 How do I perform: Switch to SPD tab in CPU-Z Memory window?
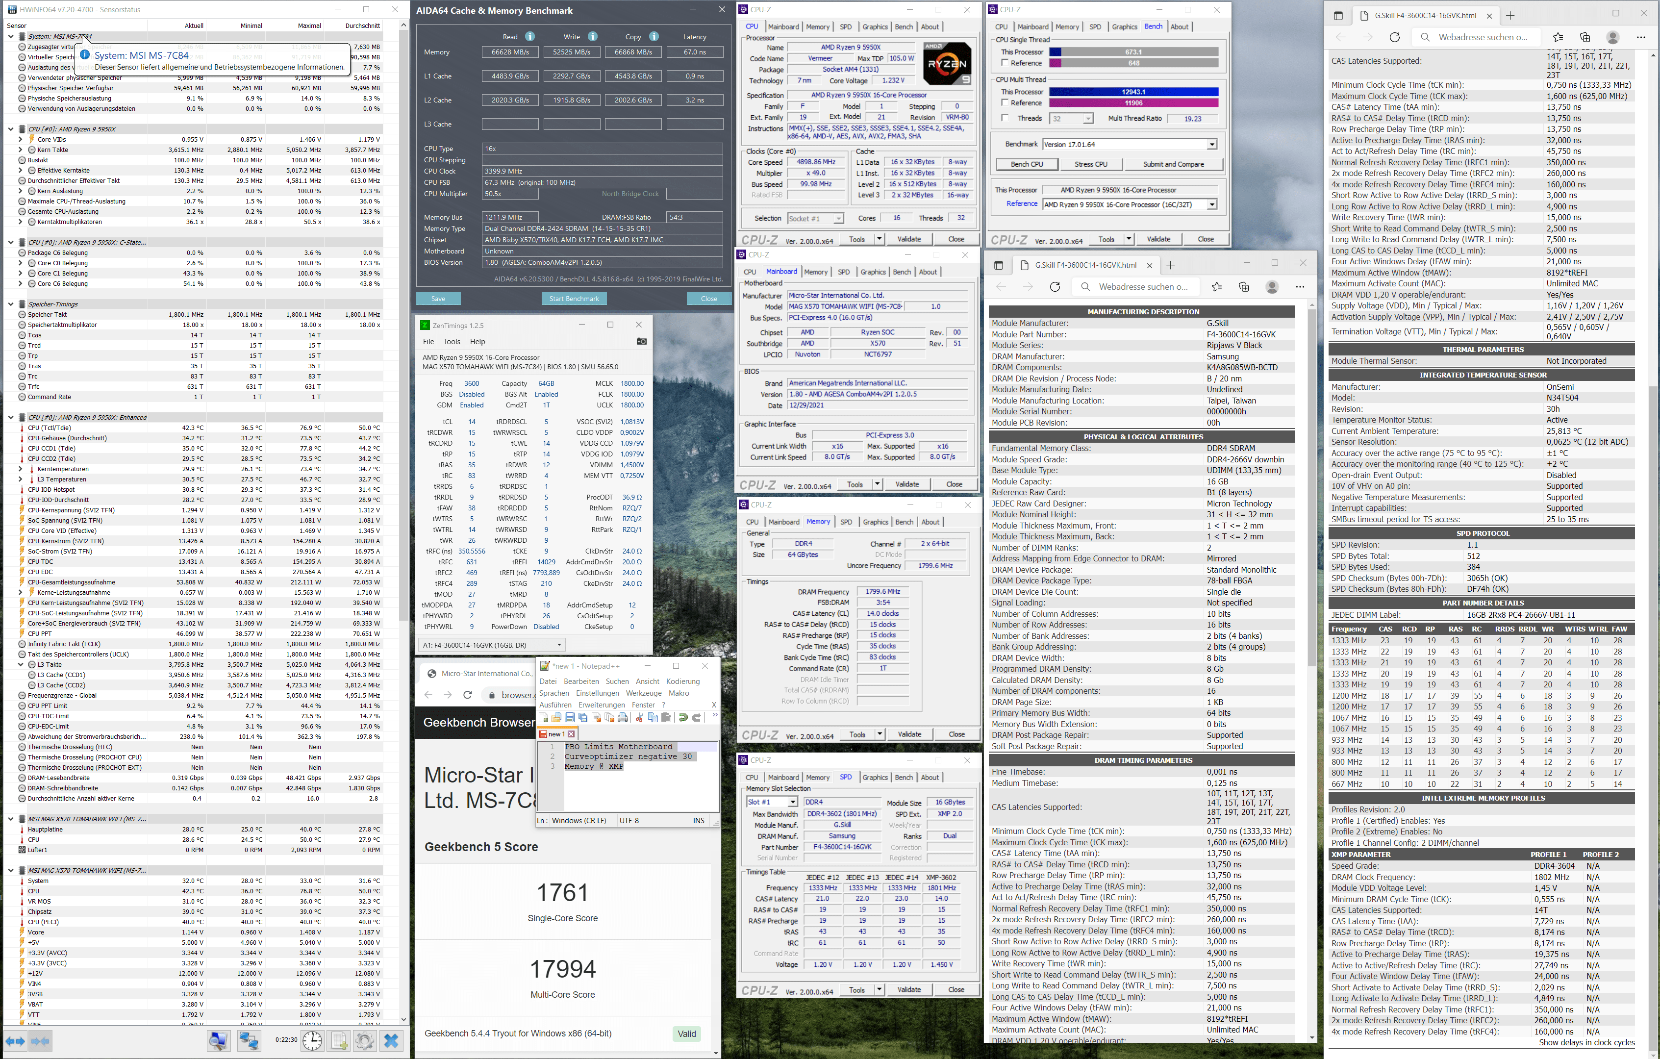click(x=846, y=522)
